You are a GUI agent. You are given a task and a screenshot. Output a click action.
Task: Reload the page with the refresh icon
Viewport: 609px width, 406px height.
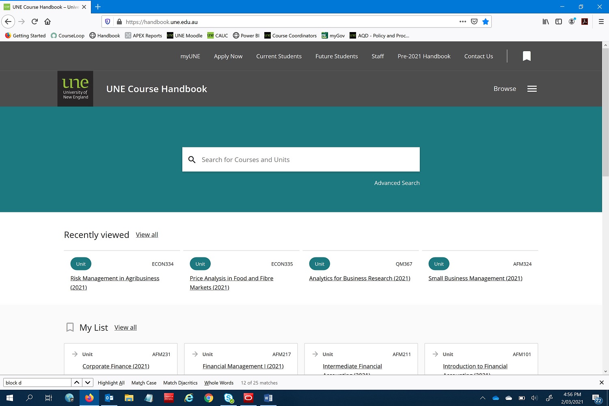pos(35,22)
